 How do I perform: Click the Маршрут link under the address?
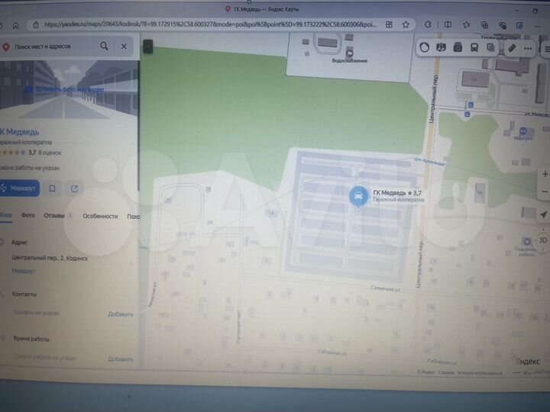[24, 271]
